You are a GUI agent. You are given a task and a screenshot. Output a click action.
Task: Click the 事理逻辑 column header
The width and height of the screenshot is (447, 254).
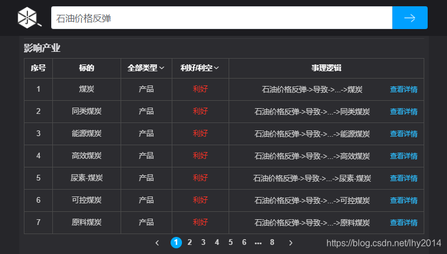pos(326,68)
